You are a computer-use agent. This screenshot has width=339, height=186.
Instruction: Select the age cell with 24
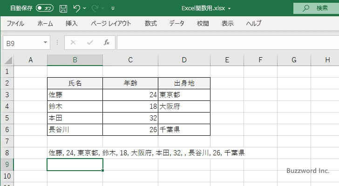(x=130, y=95)
